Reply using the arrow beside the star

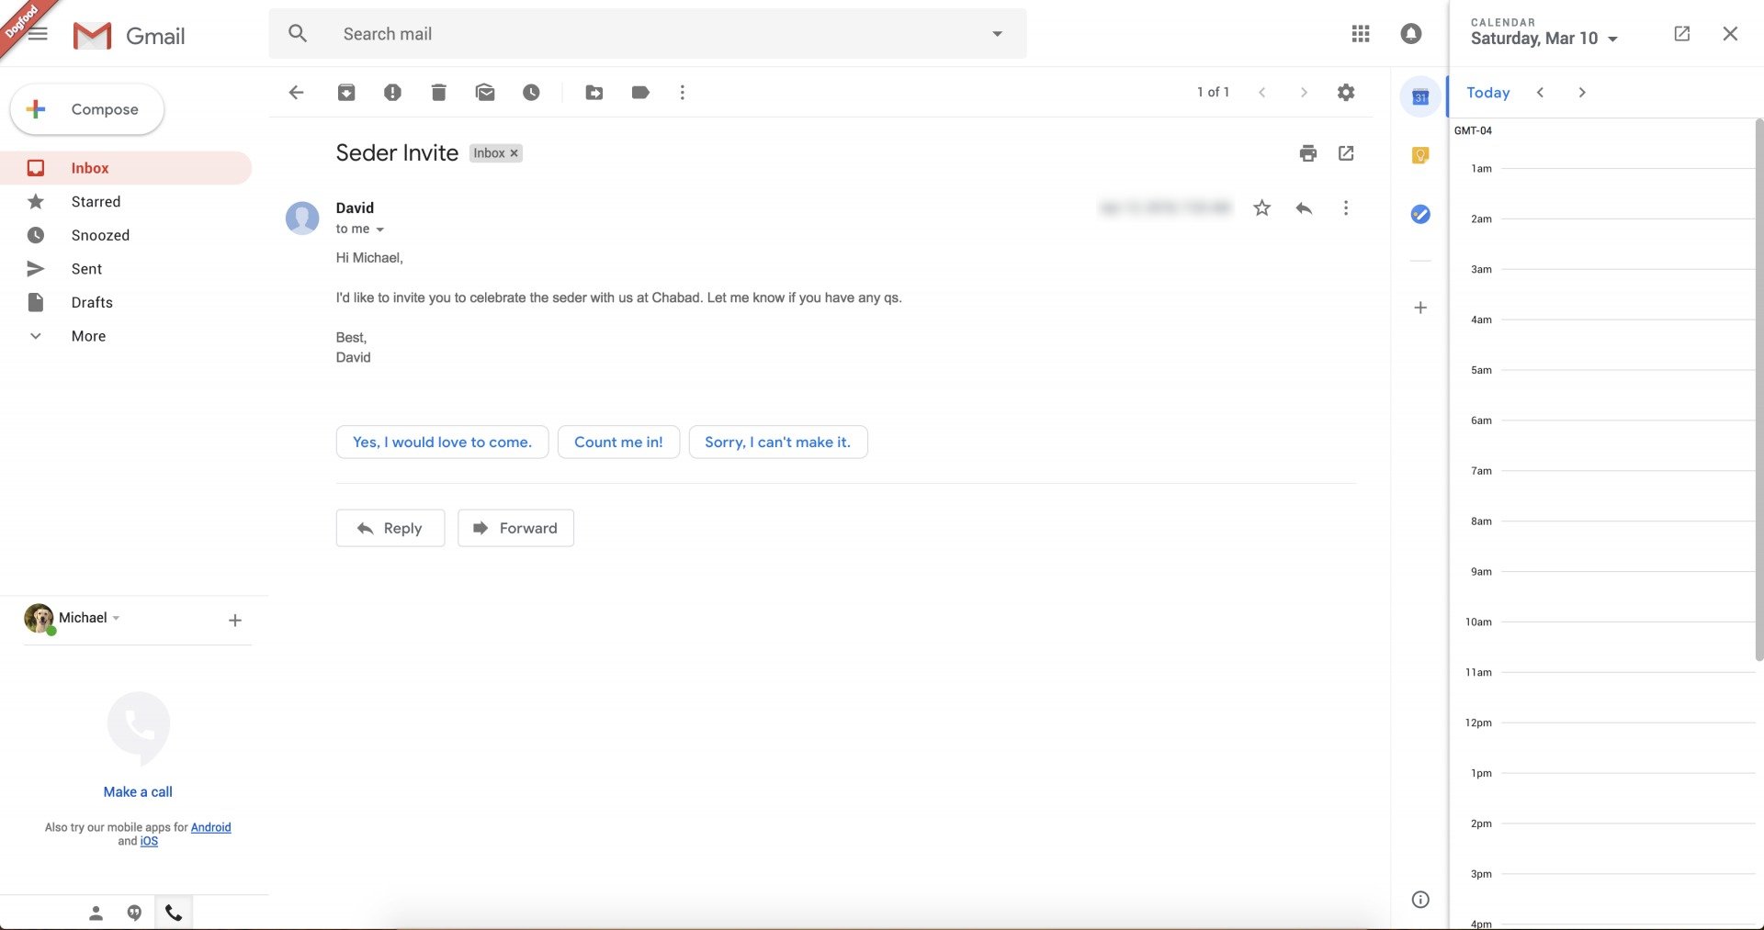(1304, 208)
